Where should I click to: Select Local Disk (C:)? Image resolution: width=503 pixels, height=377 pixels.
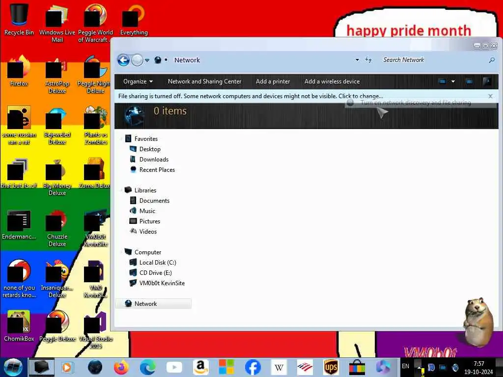pyautogui.click(x=158, y=263)
